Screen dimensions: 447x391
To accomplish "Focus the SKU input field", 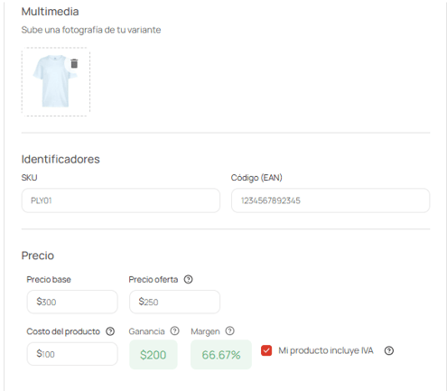I will point(121,200).
